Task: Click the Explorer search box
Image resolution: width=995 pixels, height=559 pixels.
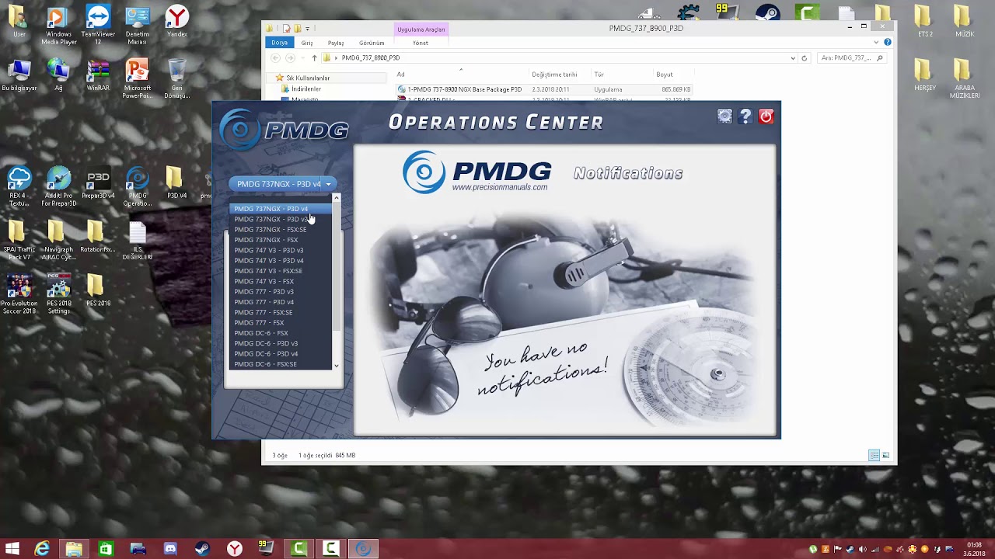Action: pyautogui.click(x=851, y=58)
